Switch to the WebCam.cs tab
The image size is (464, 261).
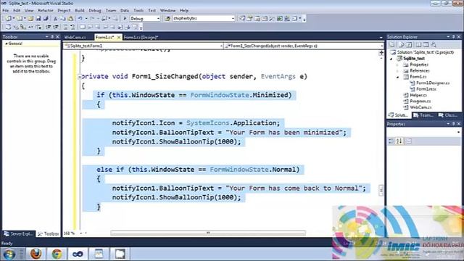tap(75, 37)
